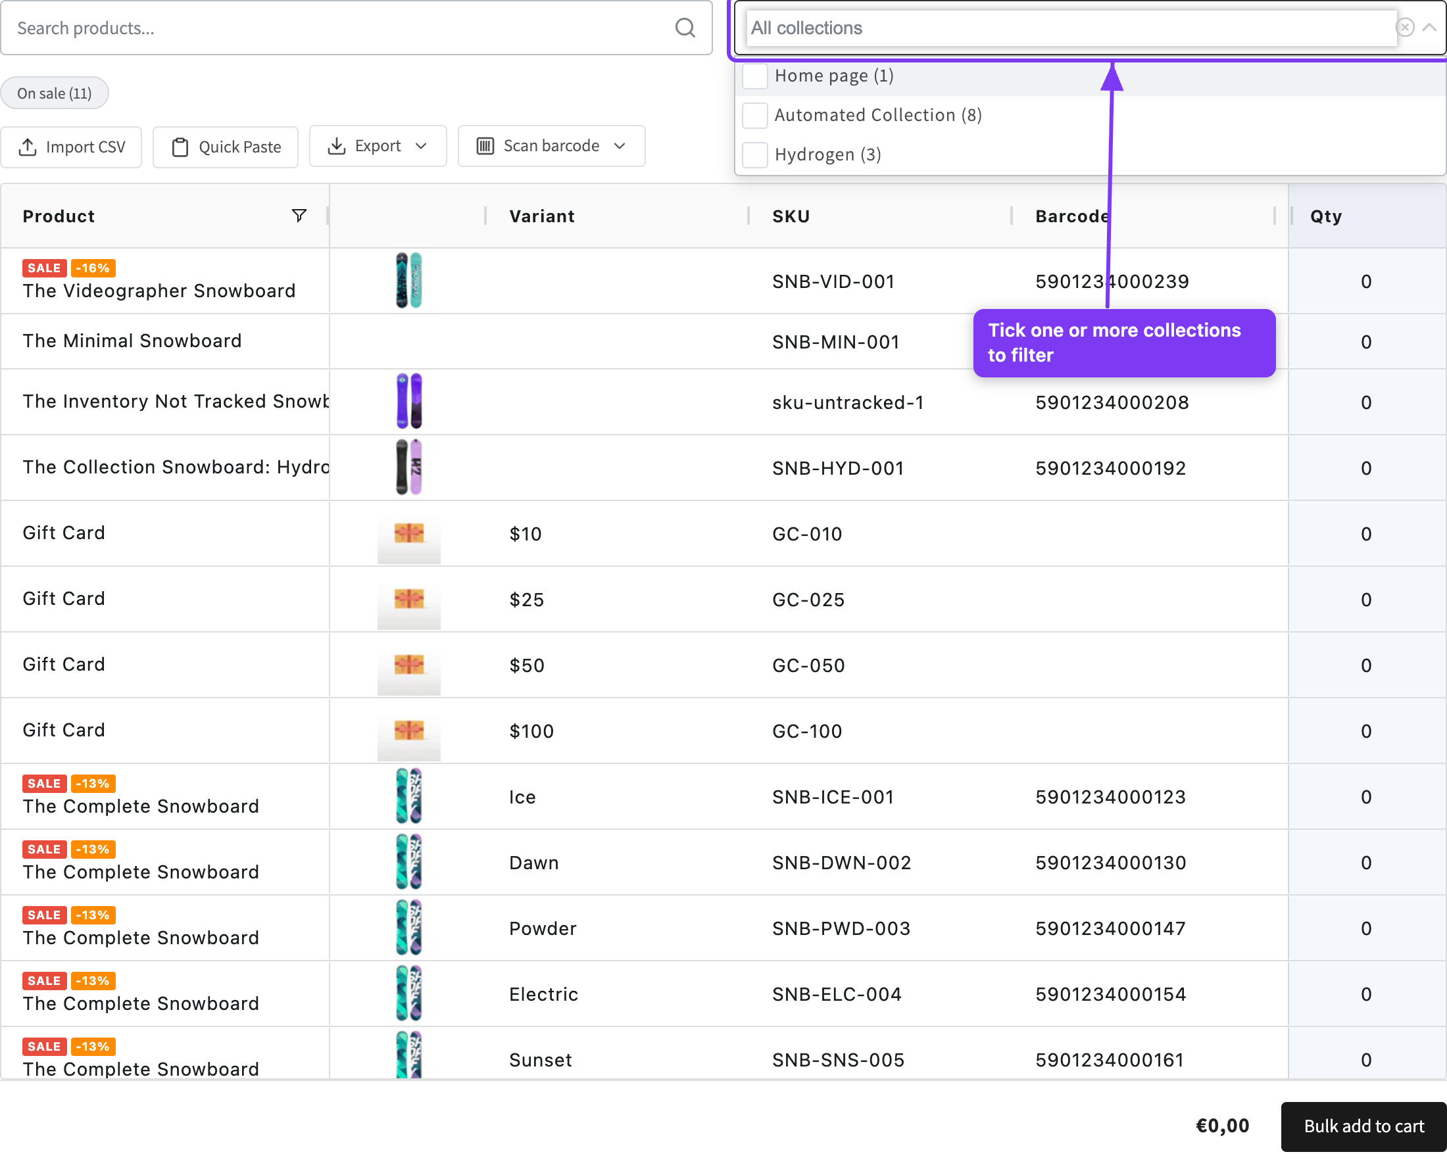Tick the Home page (1) checkbox
1447x1173 pixels.
(754, 76)
